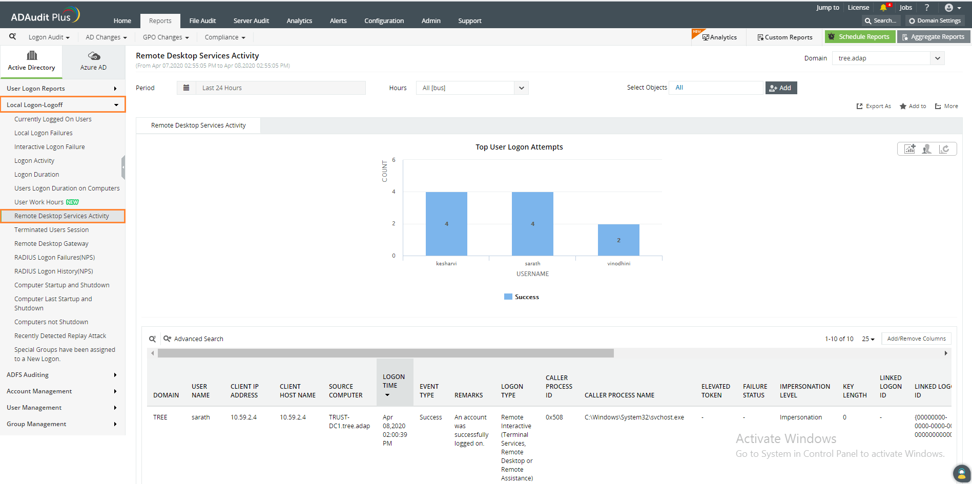Click the add chart icon
This screenshot has height=484, width=972.
pos(910,149)
